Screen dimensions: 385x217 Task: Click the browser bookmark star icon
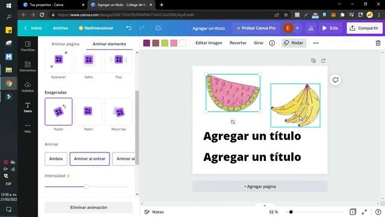click(x=286, y=14)
